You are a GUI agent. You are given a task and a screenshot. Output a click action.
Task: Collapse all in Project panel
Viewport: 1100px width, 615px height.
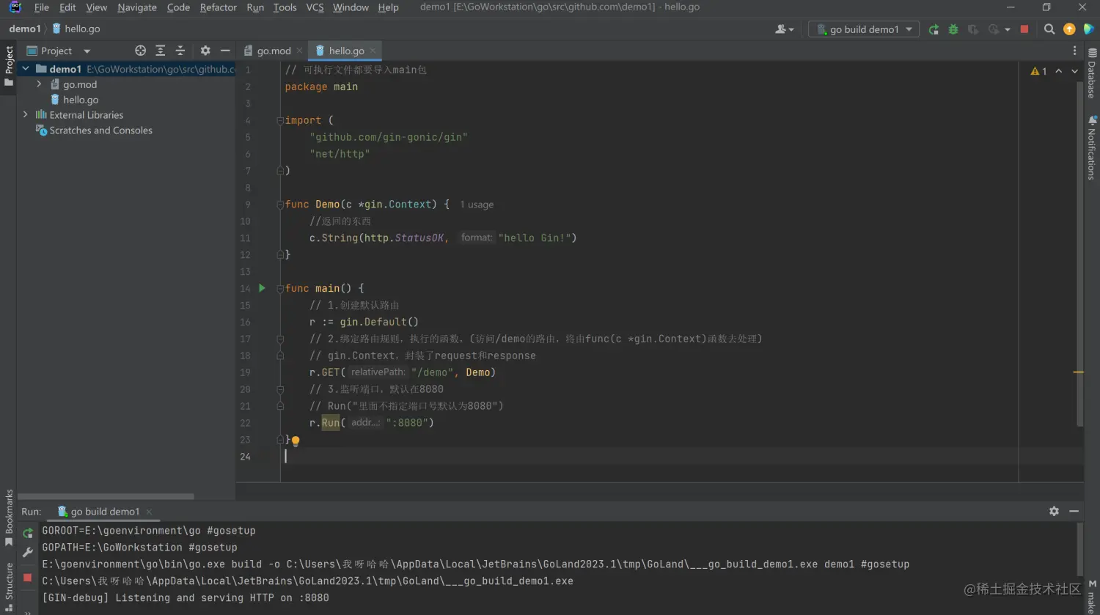pos(180,51)
